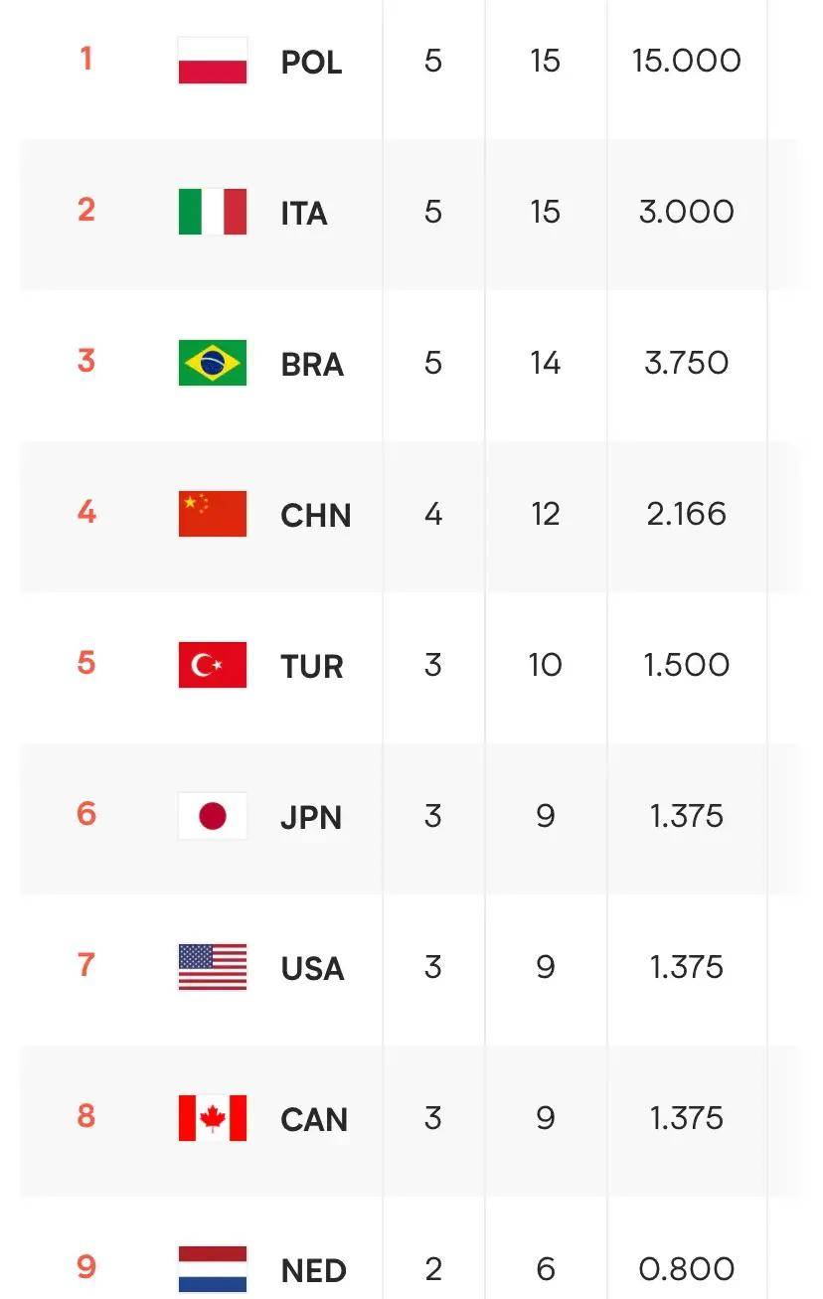Select the Brazil flag icon

click(213, 363)
